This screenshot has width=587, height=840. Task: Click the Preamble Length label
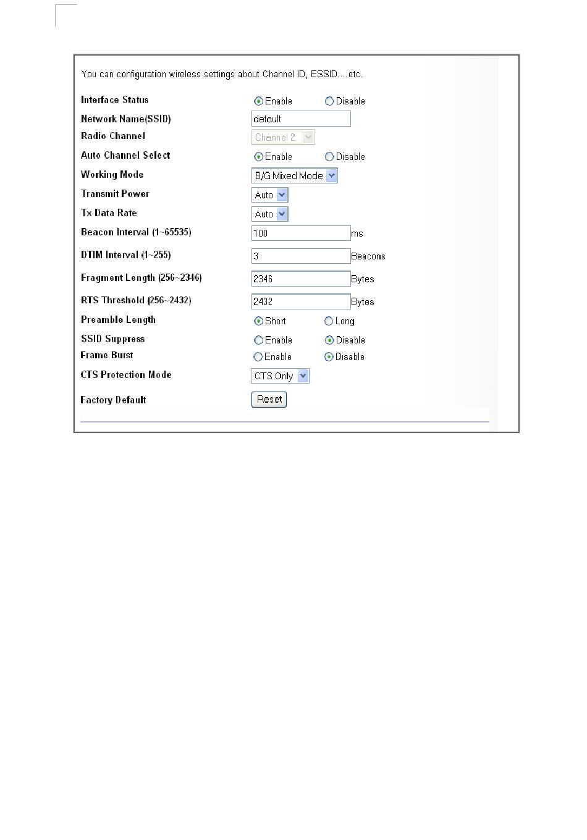click(x=118, y=320)
